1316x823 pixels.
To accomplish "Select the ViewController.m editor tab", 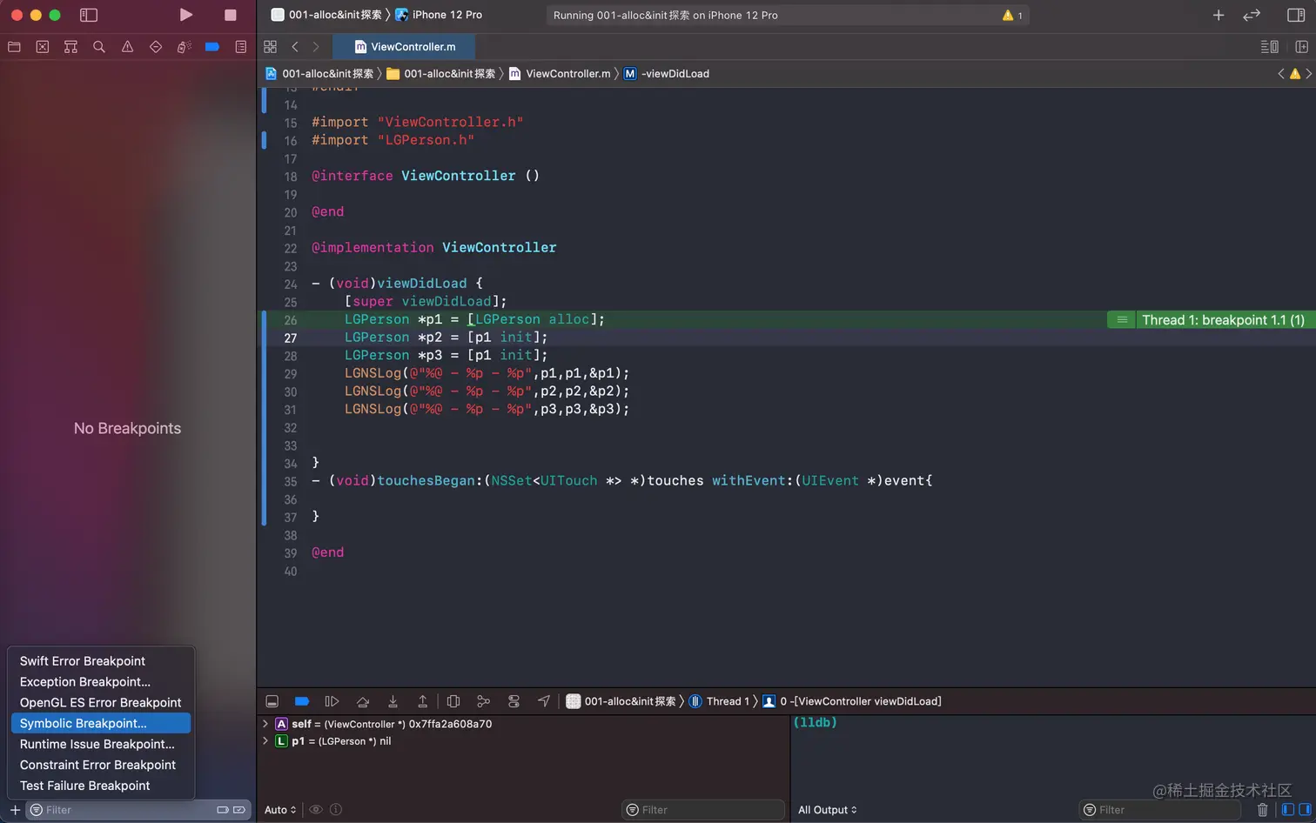I will coord(405,47).
